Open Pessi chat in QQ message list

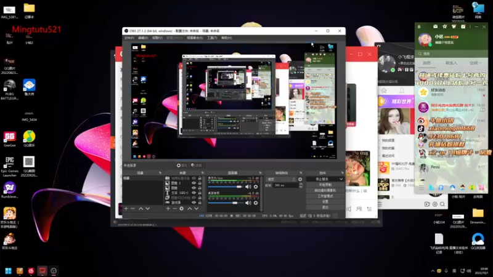tap(451, 169)
